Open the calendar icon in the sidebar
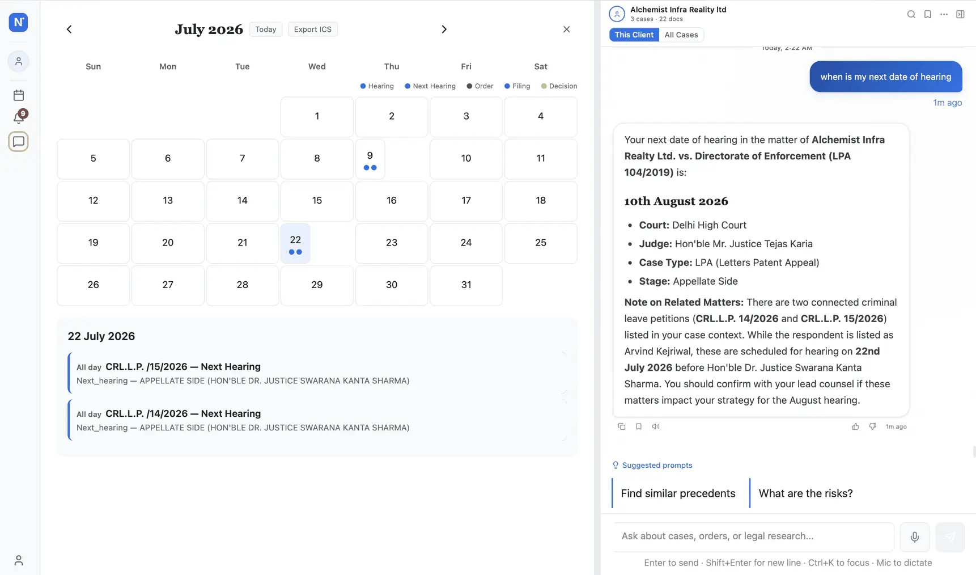976x575 pixels. (x=18, y=95)
